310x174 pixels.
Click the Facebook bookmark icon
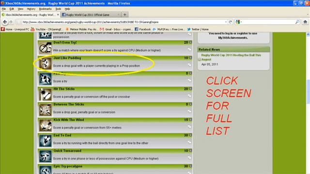click(x=137, y=29)
